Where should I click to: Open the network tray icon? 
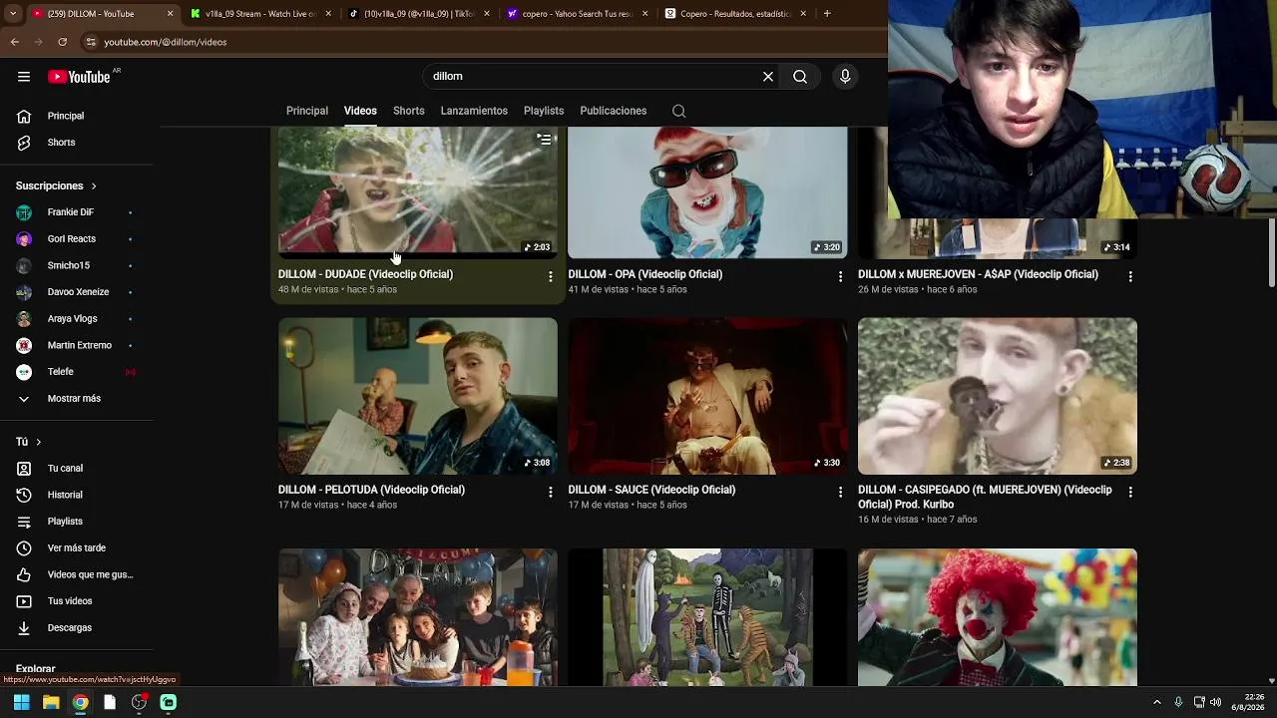[1199, 702]
